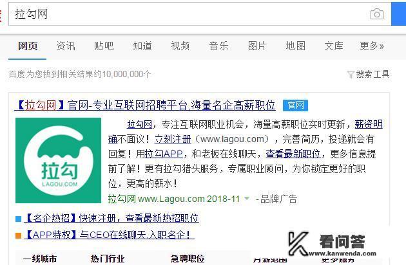Click the blue 官网 badge
Viewport: 406px width, 265px height.
coord(295,105)
